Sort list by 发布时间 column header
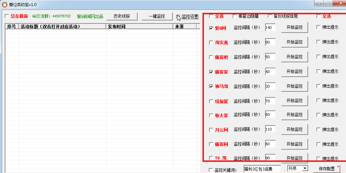Screen dimensions: 346x173 point(140,26)
